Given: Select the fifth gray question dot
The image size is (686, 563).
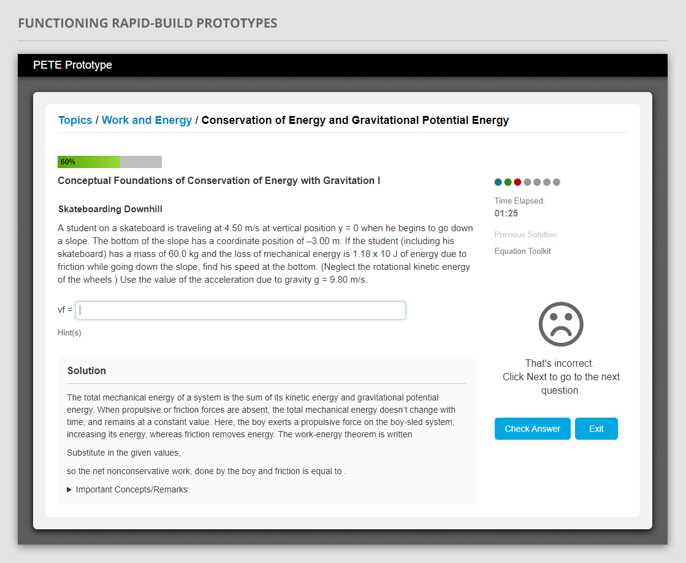Looking at the screenshot, I should 537,182.
